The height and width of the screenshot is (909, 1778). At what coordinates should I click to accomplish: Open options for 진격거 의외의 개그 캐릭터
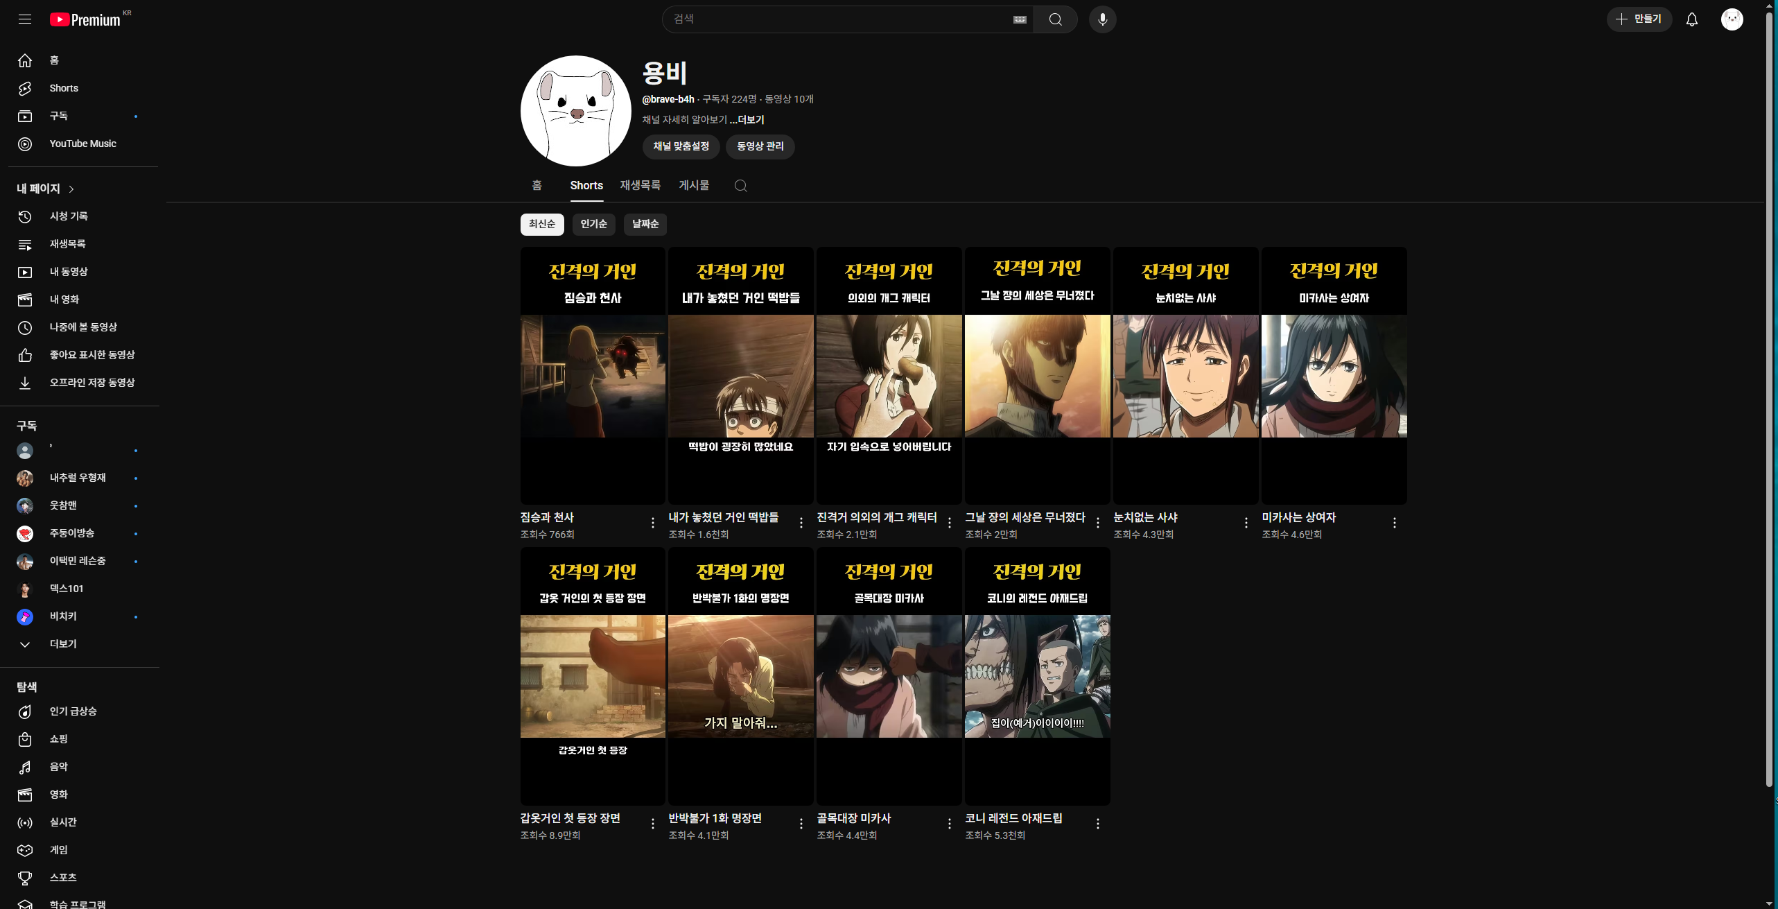pyautogui.click(x=950, y=523)
